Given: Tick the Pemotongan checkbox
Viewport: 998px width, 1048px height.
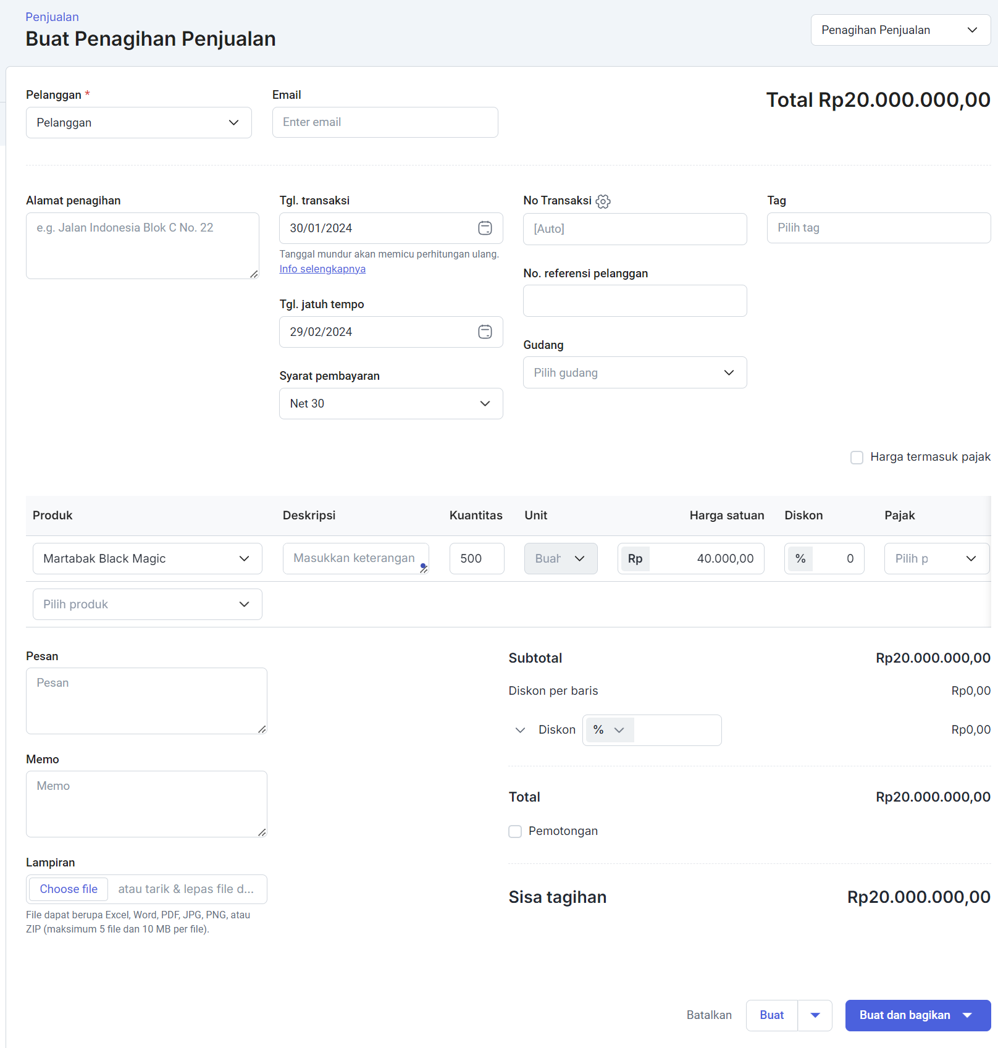Looking at the screenshot, I should (x=515, y=832).
